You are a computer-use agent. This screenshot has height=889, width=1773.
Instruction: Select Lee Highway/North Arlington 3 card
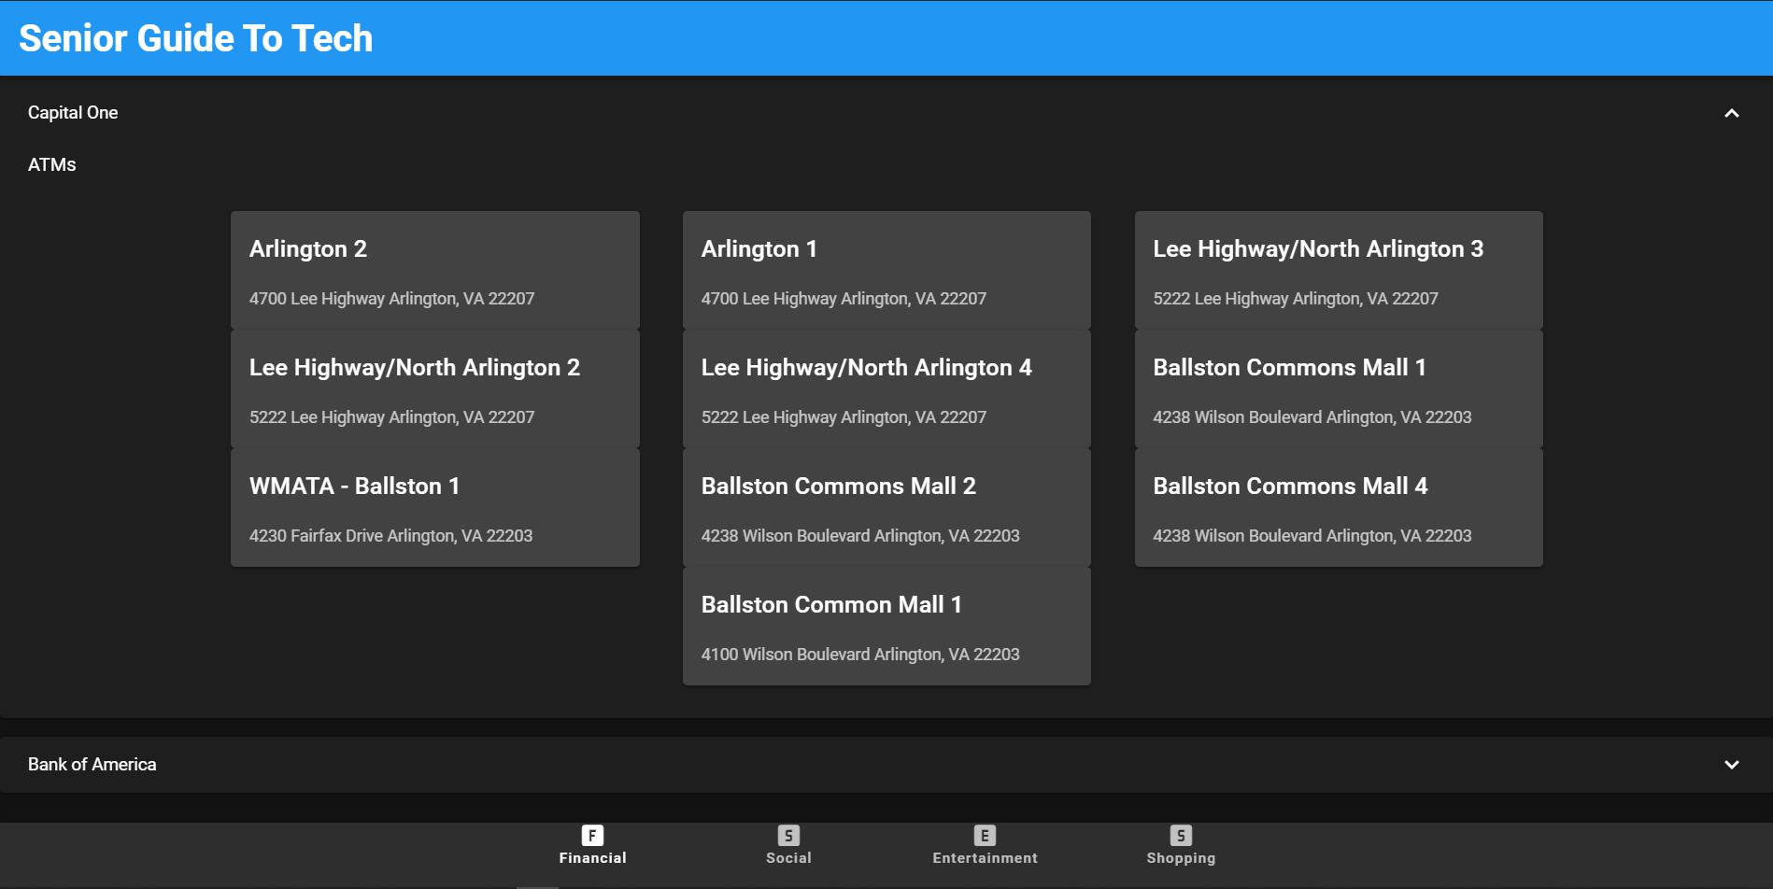(x=1339, y=270)
